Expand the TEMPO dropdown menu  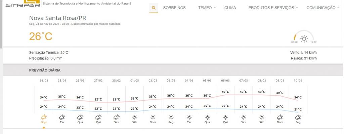click(207, 8)
